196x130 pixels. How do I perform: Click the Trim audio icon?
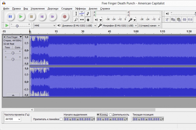pyautogui.click(x=184, y=20)
